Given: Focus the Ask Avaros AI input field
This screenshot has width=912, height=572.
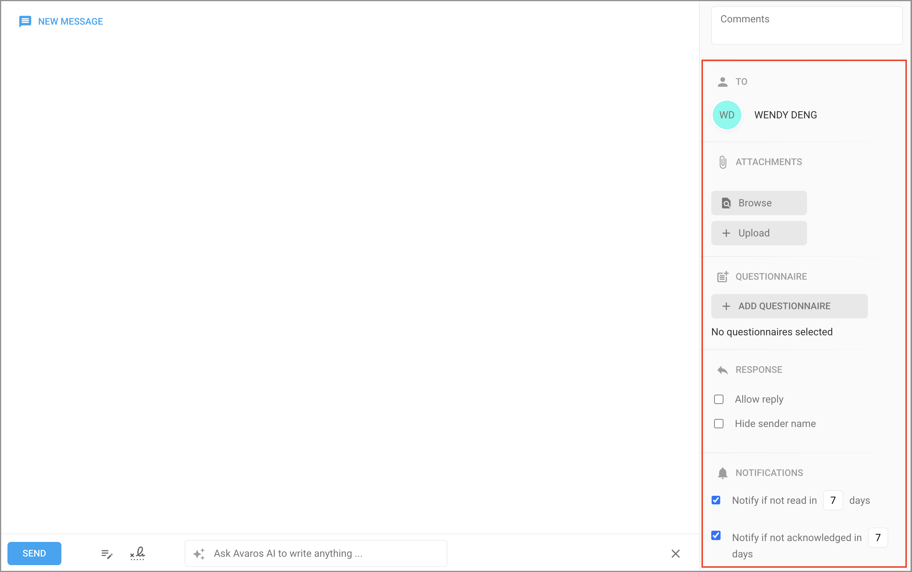Looking at the screenshot, I should coord(316,553).
